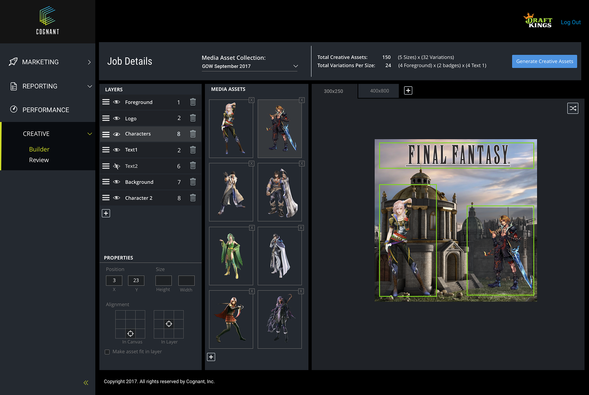Screen dimensions: 589x395
Task: Click the Performance gauge icon
Action: click(13, 109)
